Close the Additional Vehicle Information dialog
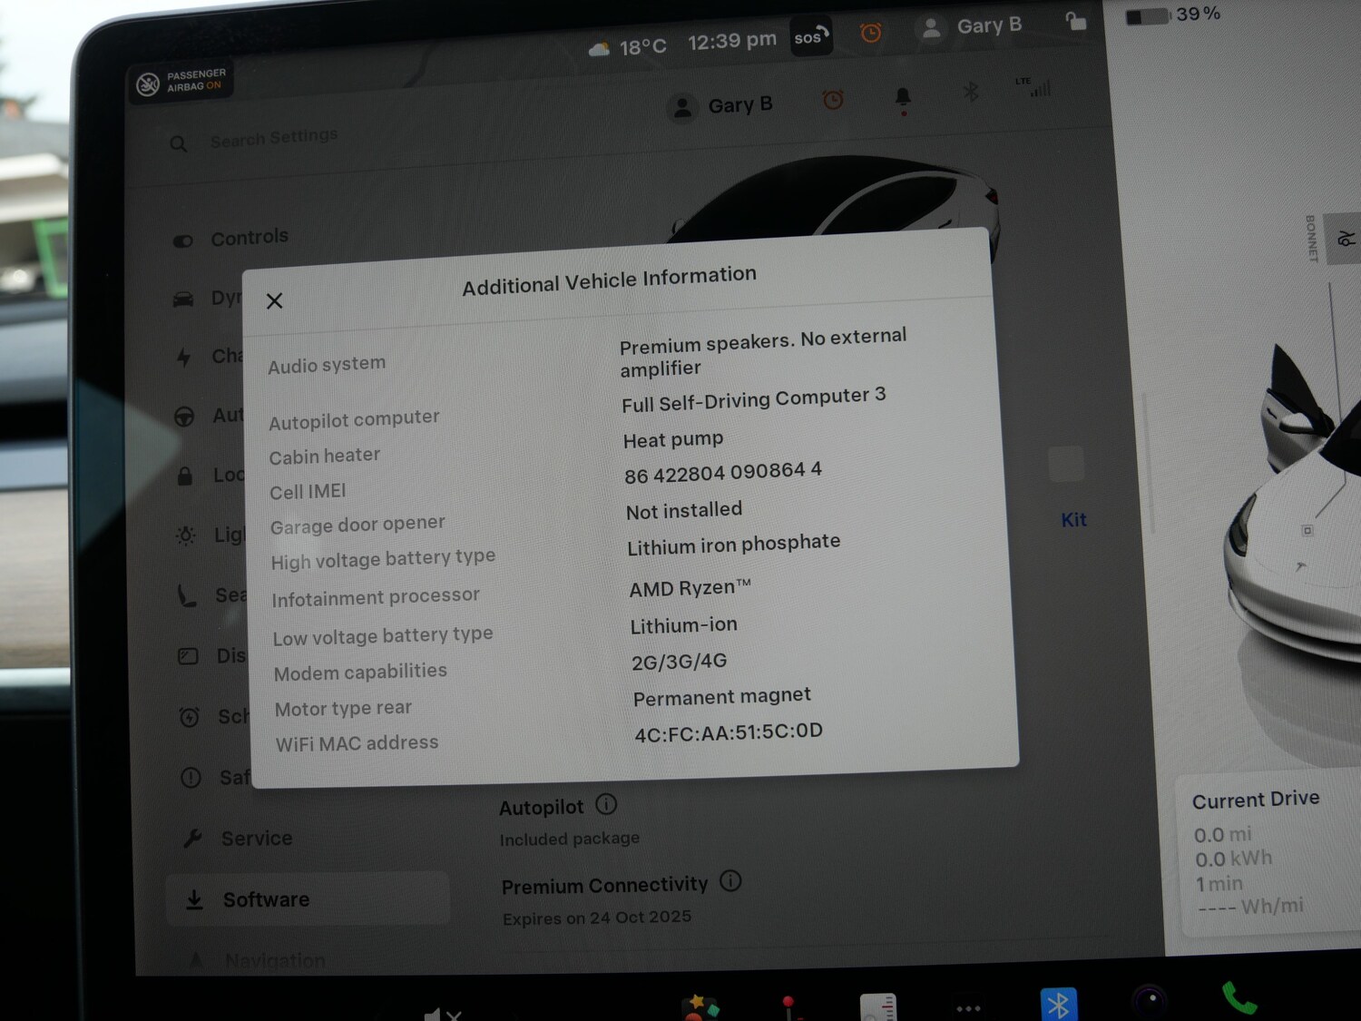The height and width of the screenshot is (1021, 1361). pyautogui.click(x=275, y=300)
